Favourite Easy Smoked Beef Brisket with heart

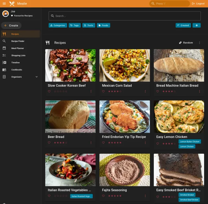(158, 197)
